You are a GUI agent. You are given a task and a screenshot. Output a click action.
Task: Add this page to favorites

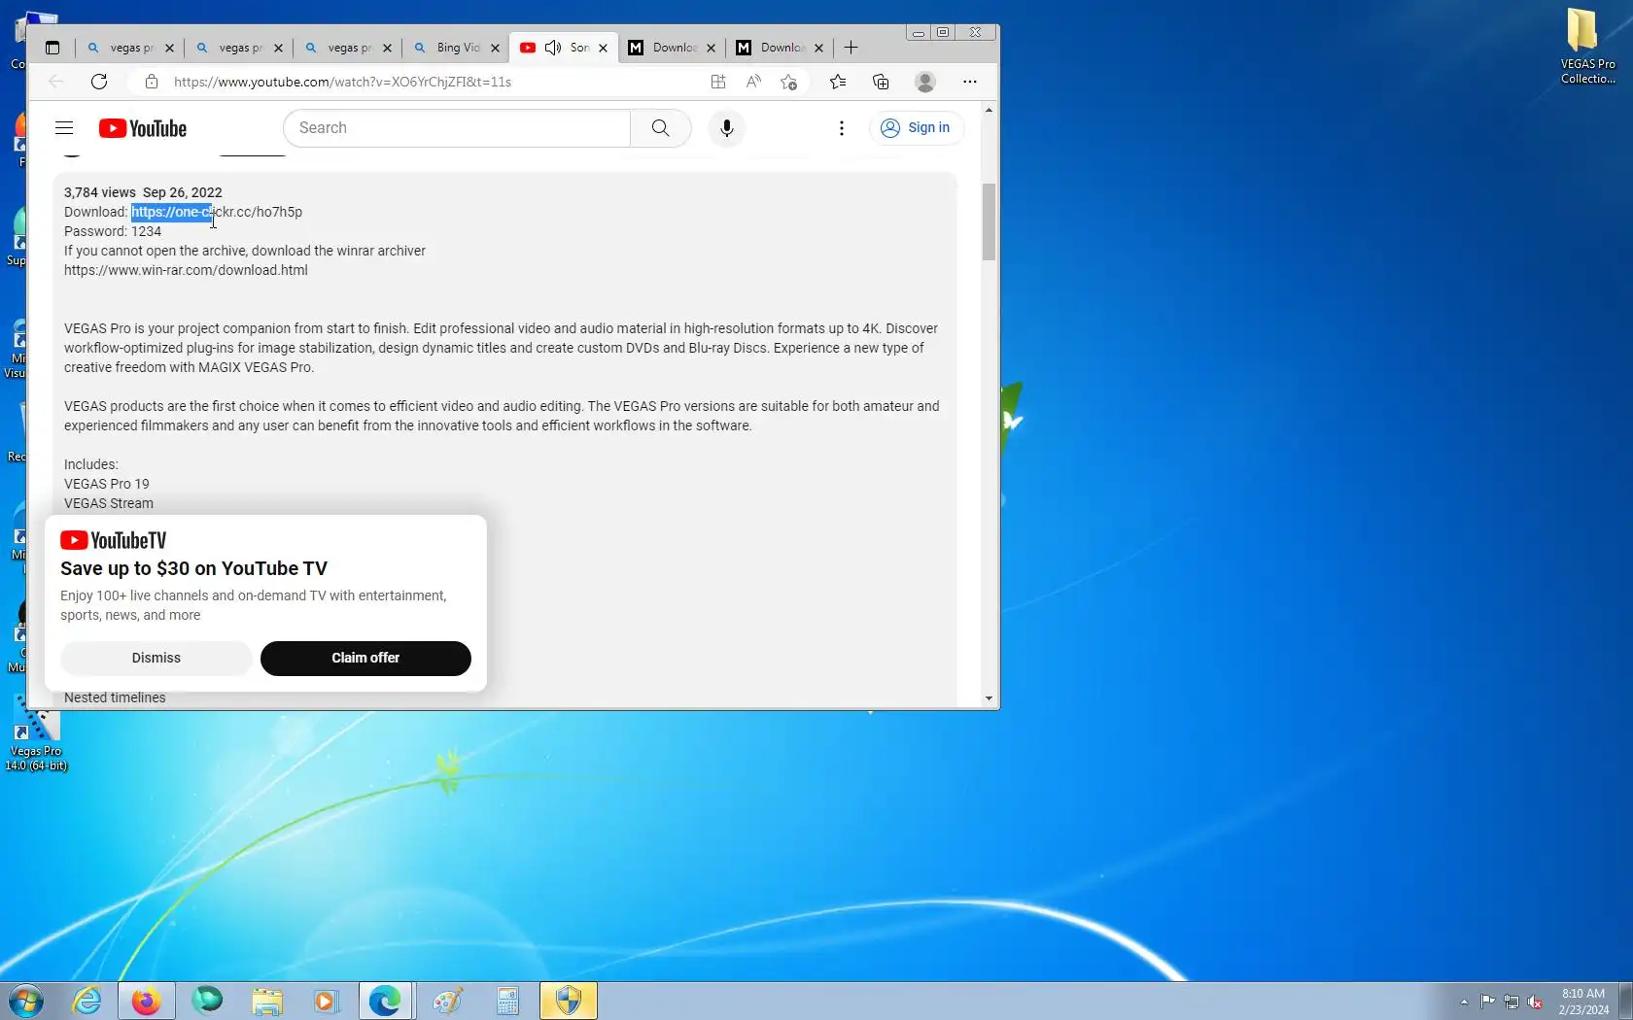coord(789,82)
